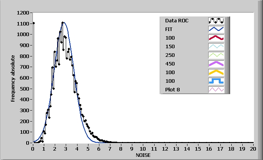Click the green line sample beside 250

(x=216, y=55)
